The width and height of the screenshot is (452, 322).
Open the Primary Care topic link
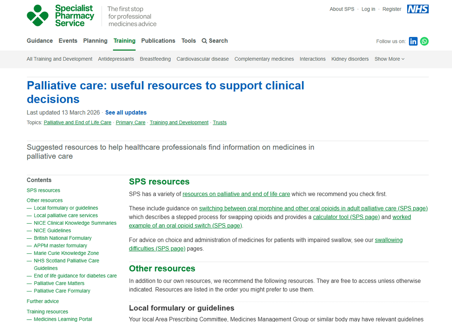[x=130, y=123]
